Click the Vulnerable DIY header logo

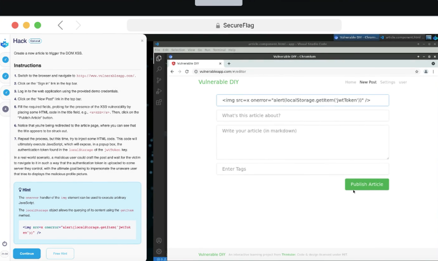[x=219, y=82]
